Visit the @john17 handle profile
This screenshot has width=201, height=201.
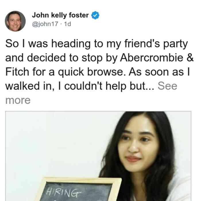45,24
